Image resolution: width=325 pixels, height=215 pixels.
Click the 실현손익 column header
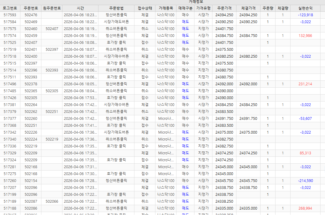(305, 8)
